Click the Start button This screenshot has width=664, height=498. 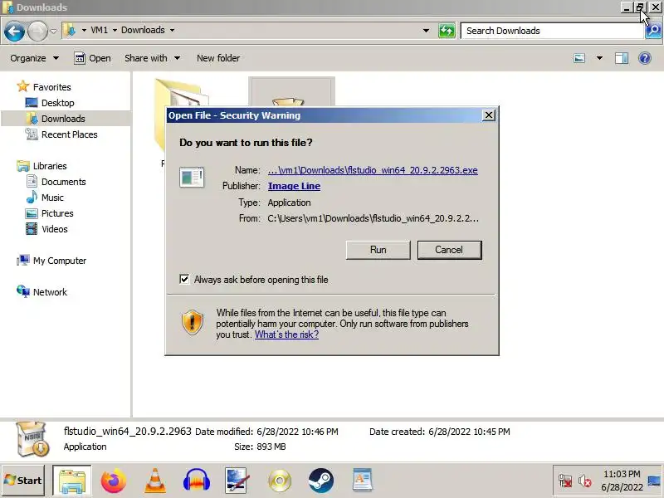coord(23,481)
